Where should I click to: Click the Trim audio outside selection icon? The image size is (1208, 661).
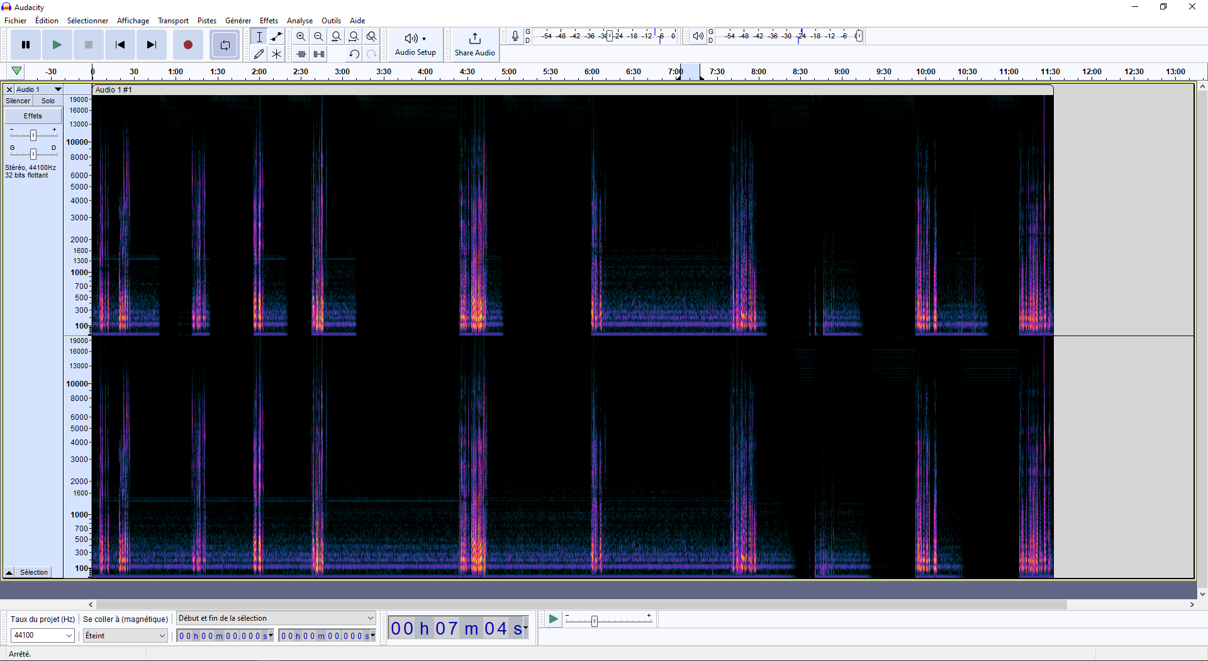[x=301, y=54]
